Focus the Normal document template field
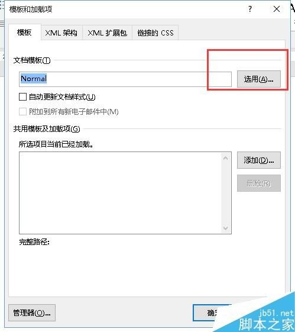Viewport: 295px width, 332px height. tap(125, 79)
